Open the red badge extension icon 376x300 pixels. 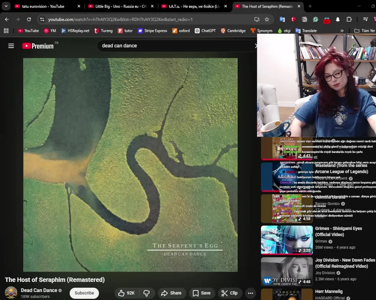[327, 20]
